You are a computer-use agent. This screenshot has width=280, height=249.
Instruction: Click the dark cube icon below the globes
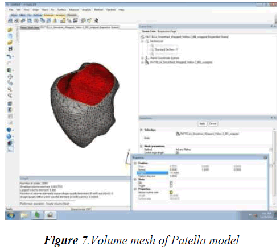[x=10, y=143]
